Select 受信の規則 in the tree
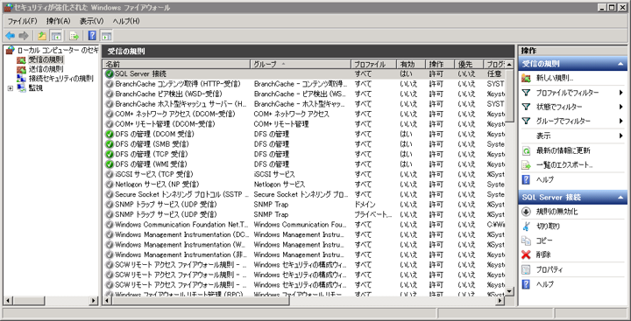 46,59
